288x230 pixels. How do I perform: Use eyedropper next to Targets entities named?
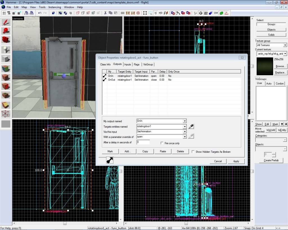tap(191, 127)
